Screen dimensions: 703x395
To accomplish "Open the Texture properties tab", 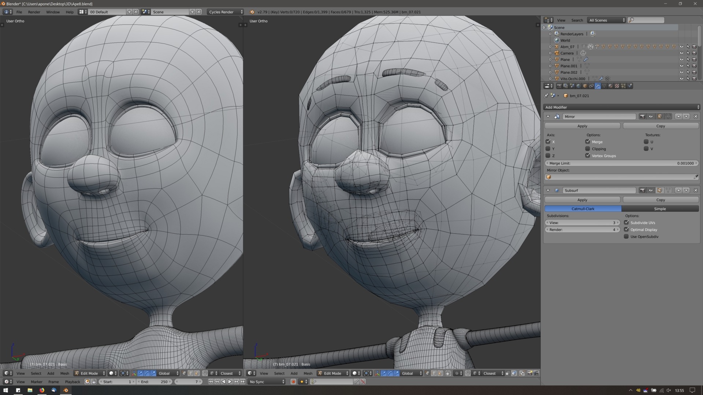I will (x=617, y=86).
